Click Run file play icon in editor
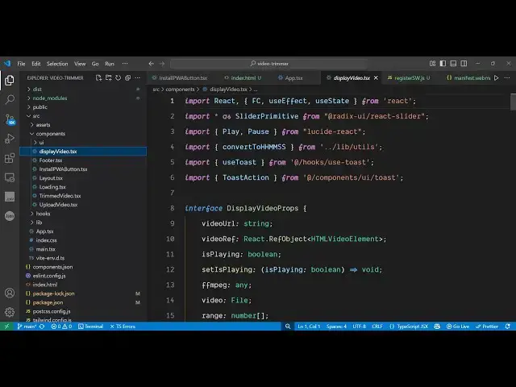Viewport: 516px width, 387px height. [497, 78]
